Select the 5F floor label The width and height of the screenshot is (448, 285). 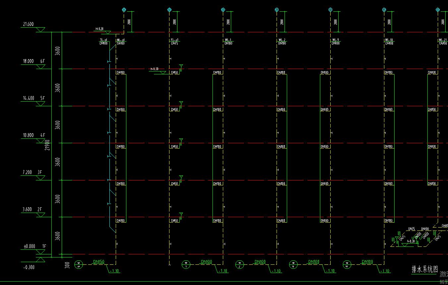pyautogui.click(x=42, y=98)
